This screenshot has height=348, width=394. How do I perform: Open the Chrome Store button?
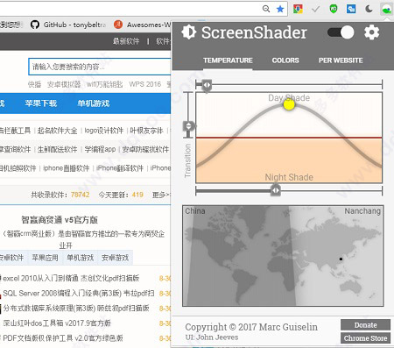pos(365,338)
